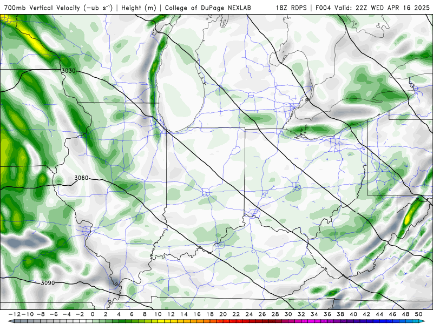Click the "Valid: 22Z WED APR 16 2025" text
Image resolution: width=433 pixels, height=324 pixels.
[382, 8]
